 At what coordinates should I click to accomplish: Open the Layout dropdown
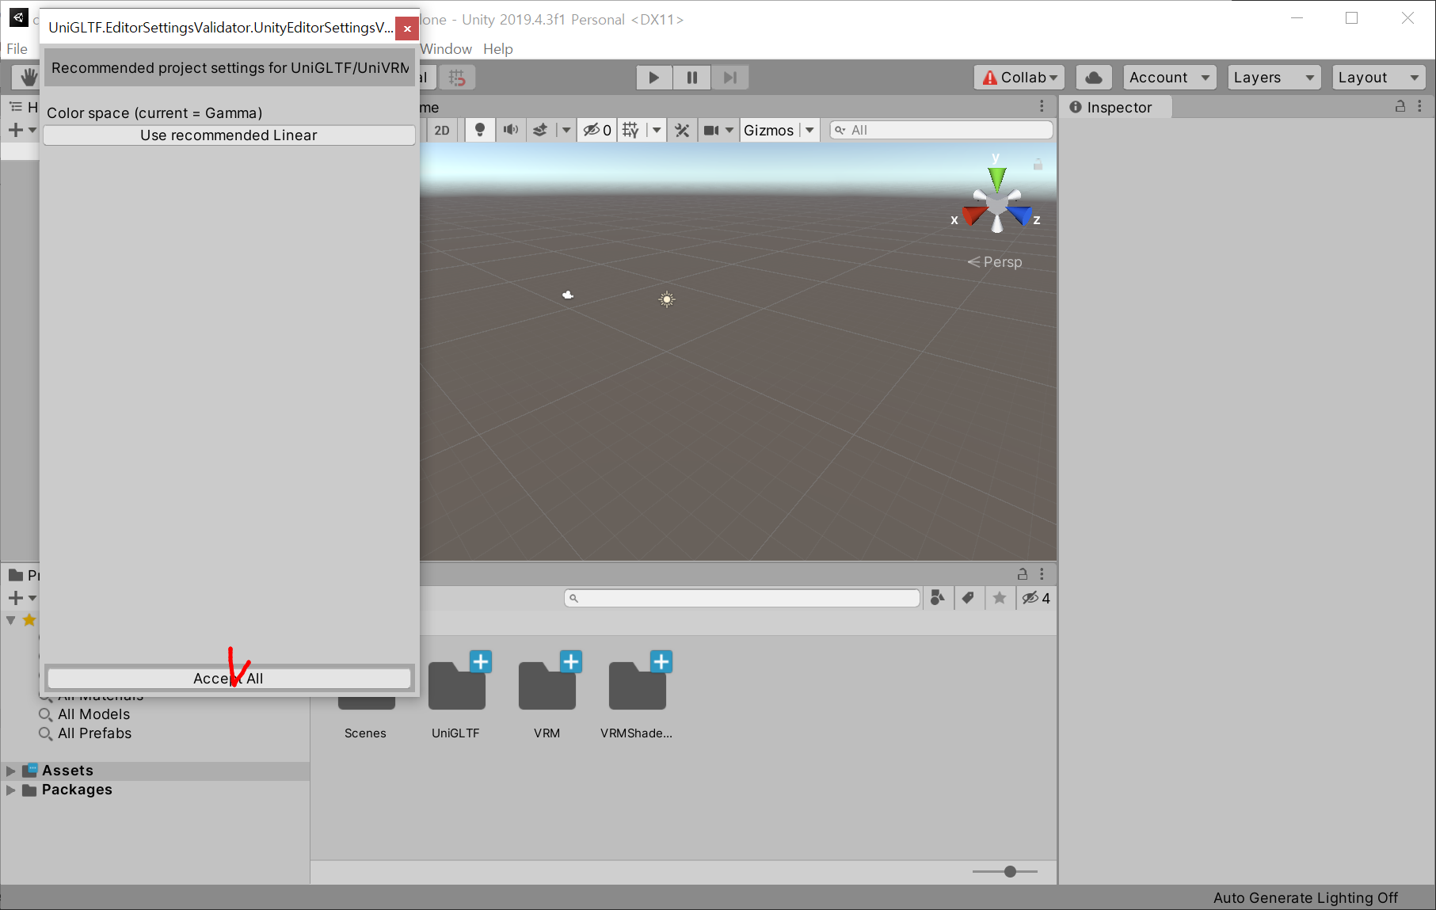click(x=1378, y=78)
